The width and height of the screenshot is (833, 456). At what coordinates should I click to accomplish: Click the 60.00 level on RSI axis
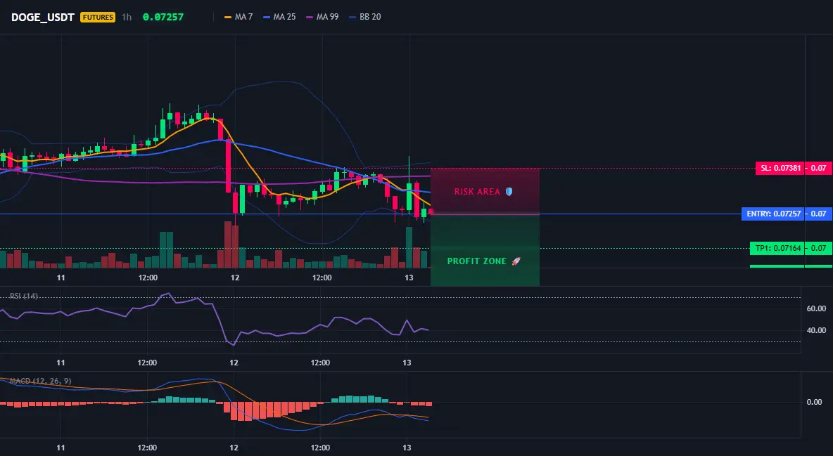click(x=816, y=308)
